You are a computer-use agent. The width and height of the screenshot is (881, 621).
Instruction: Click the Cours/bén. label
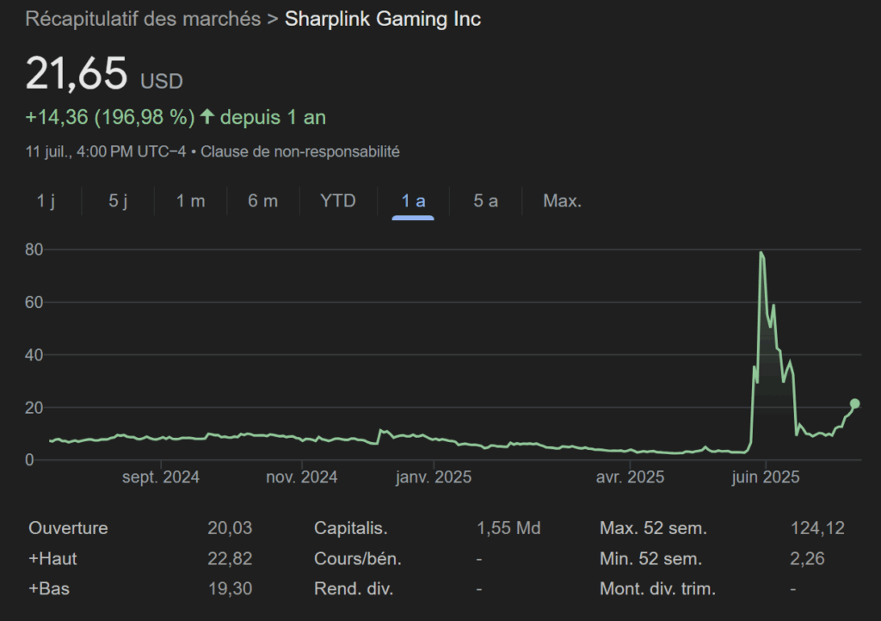358,559
